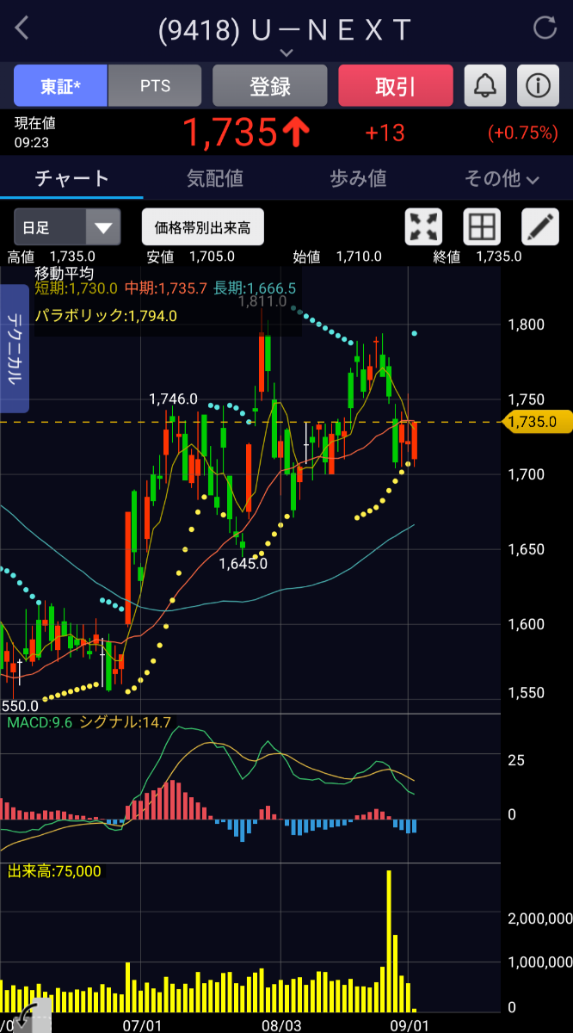The height and width of the screenshot is (1033, 573).
Task: Open the その他 dropdown tab
Action: tap(502, 178)
